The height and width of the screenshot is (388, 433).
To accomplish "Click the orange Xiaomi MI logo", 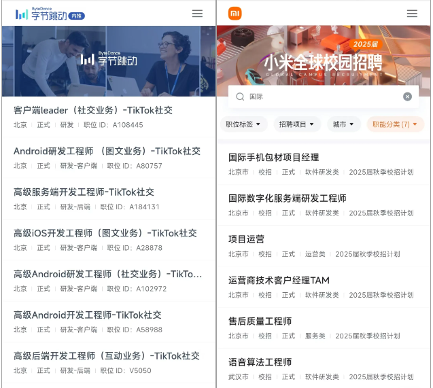I will (235, 14).
